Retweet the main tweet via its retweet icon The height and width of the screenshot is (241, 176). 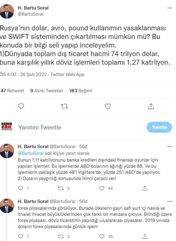(x=64, y=106)
